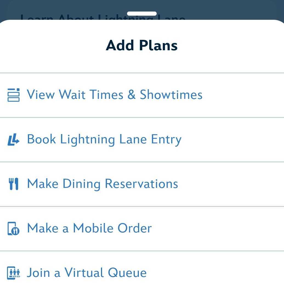This screenshot has width=284, height=295.
Task: Tap blank space right of Lightning Lane row
Action: click(x=233, y=140)
